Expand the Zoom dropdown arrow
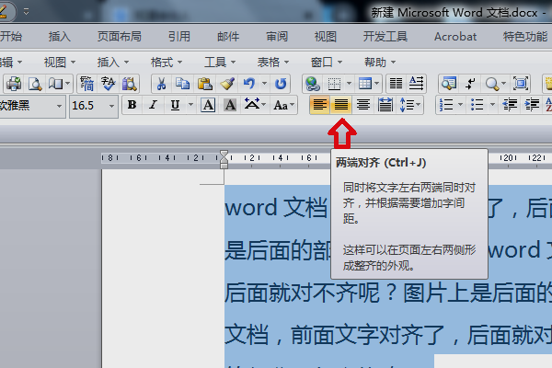Viewport: 552px width, 368px height. click(503, 84)
